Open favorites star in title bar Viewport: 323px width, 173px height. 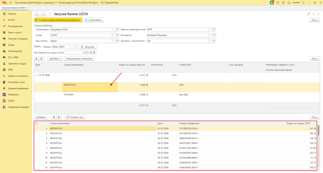point(283,3)
